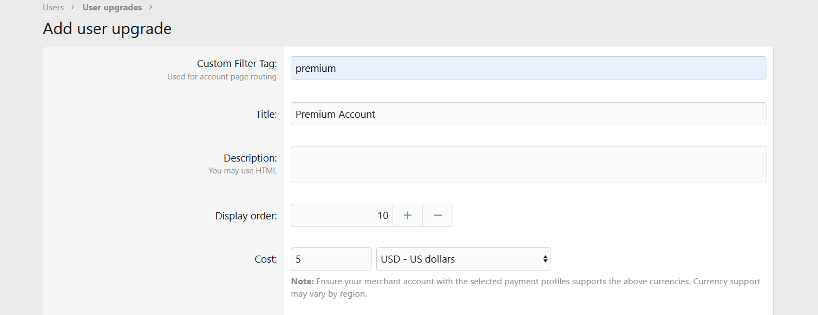
Task: Click the "Title:" field label
Action: pyautogui.click(x=266, y=114)
